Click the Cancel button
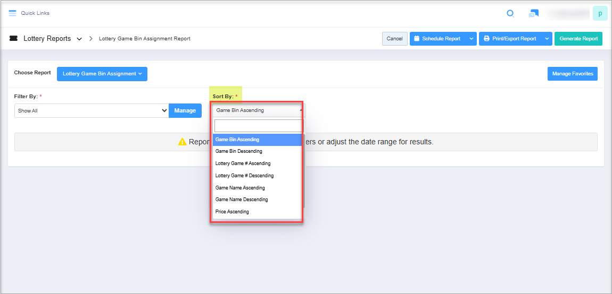This screenshot has width=612, height=294. click(x=394, y=39)
